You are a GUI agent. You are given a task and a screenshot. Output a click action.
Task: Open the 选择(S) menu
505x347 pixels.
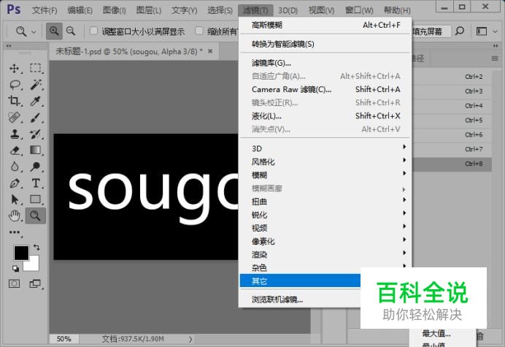[220, 10]
